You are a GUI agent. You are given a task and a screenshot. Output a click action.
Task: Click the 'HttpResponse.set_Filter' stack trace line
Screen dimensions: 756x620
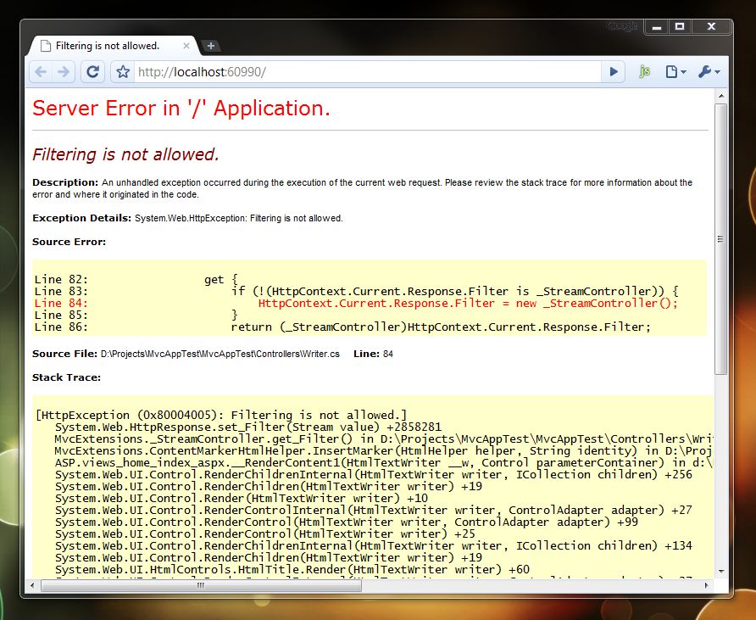pyautogui.click(x=247, y=427)
